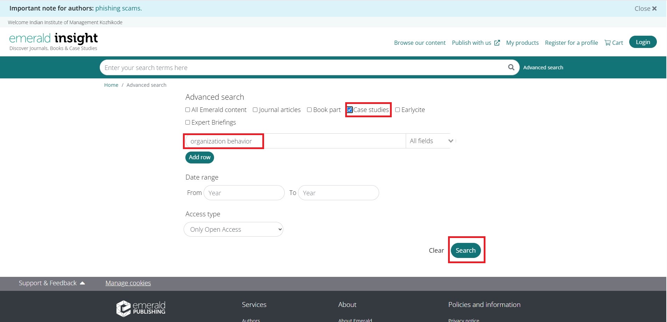Go to My products

pos(522,43)
